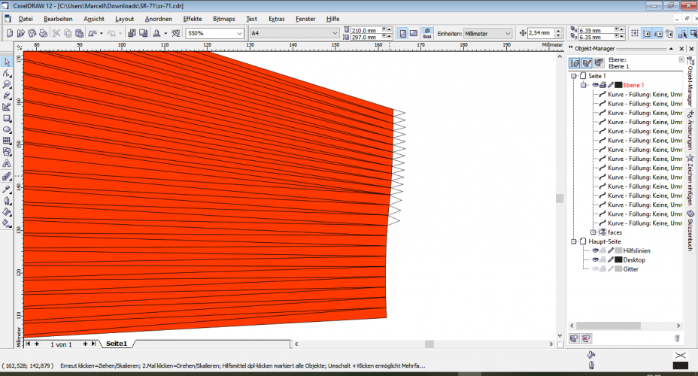698x376 pixels.
Task: Expand the faces group node
Action: pos(593,232)
